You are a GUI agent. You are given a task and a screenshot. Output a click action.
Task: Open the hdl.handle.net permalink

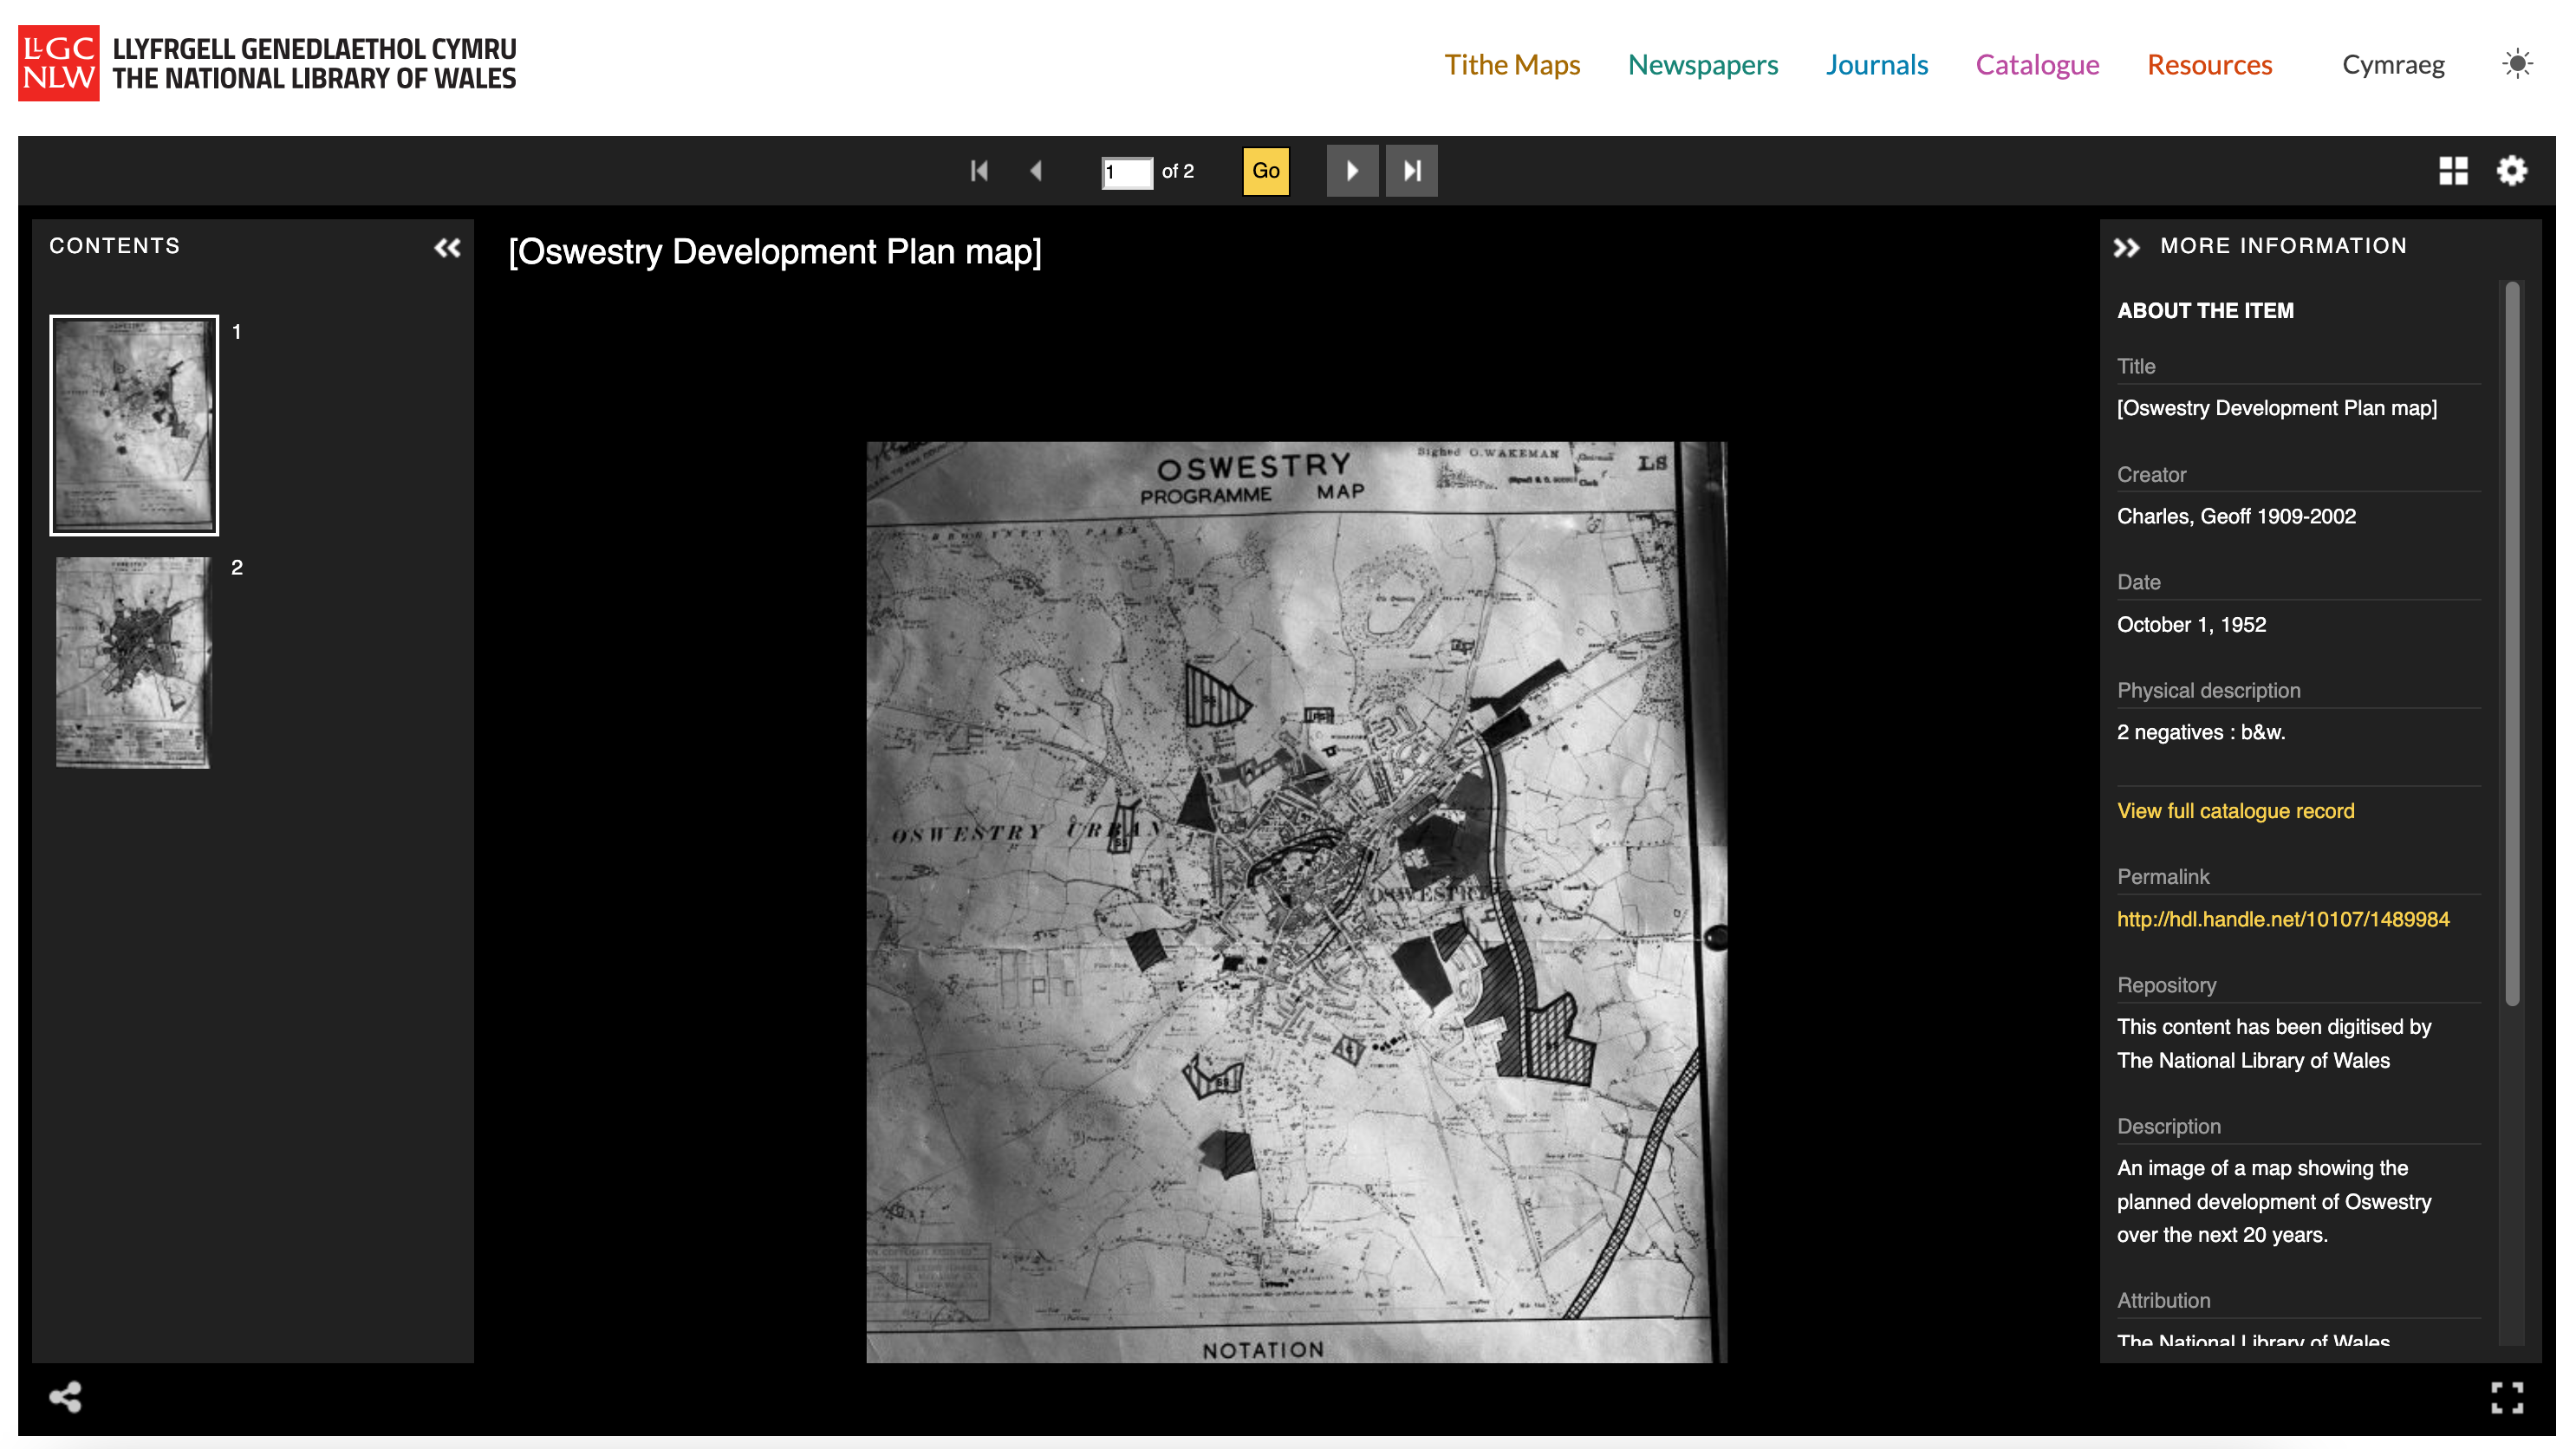click(x=2283, y=919)
